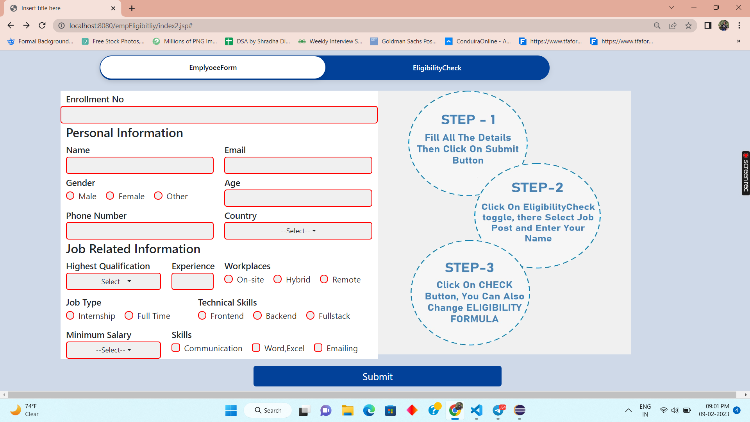This screenshot has width=750, height=422.
Task: Open the Country select dropdown
Action: 298,231
